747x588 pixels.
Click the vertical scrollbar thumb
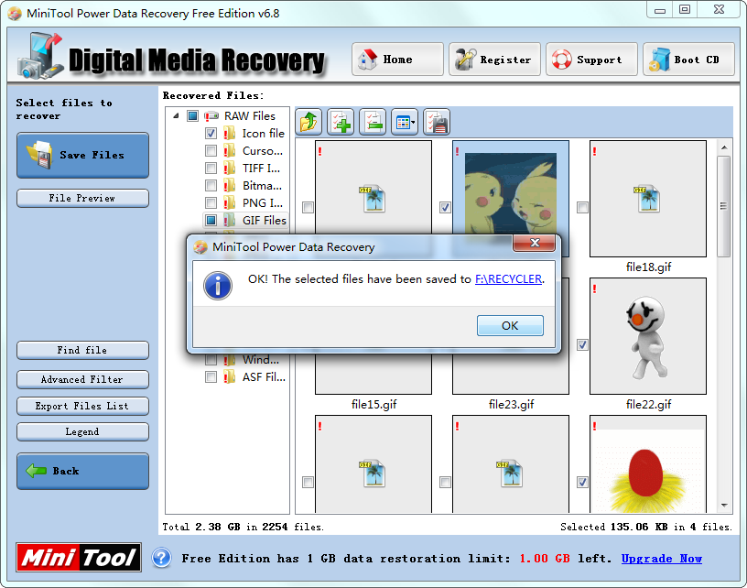pyautogui.click(x=724, y=206)
